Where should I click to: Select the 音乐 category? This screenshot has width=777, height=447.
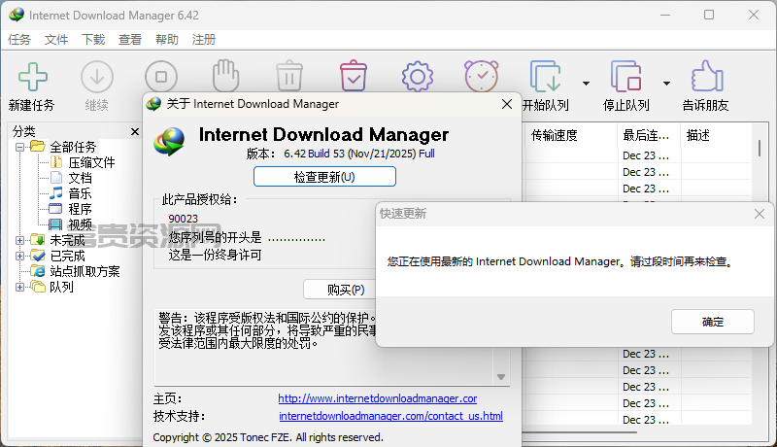coord(80,193)
